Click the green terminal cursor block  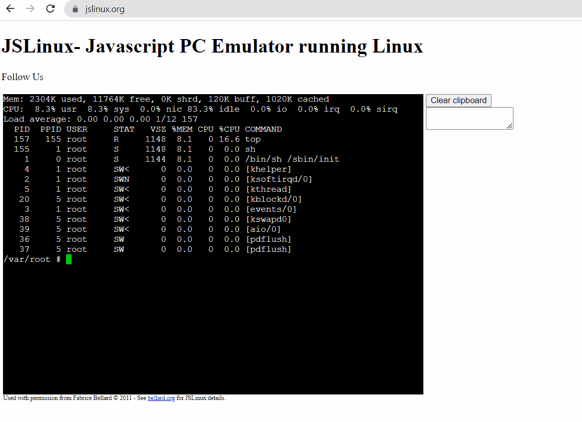click(69, 259)
